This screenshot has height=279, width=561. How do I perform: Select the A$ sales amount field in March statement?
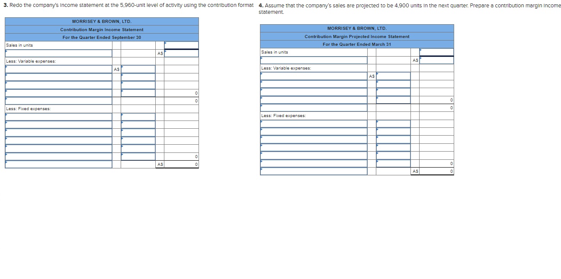coord(436,60)
